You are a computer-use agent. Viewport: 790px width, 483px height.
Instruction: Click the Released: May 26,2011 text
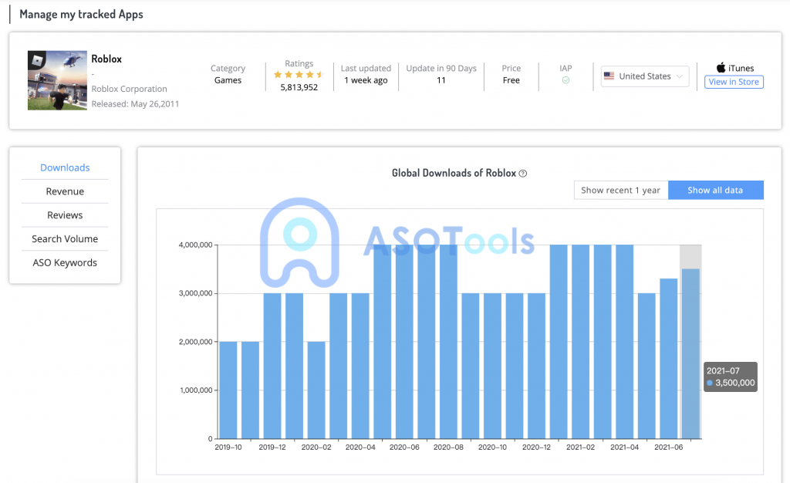point(135,103)
